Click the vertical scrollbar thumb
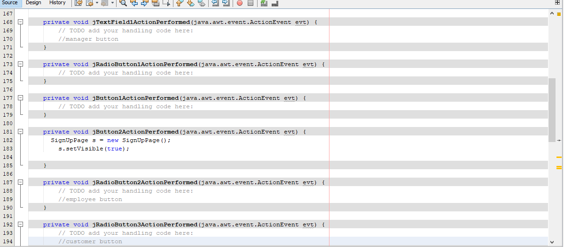The width and height of the screenshot is (564, 247). tap(552, 110)
